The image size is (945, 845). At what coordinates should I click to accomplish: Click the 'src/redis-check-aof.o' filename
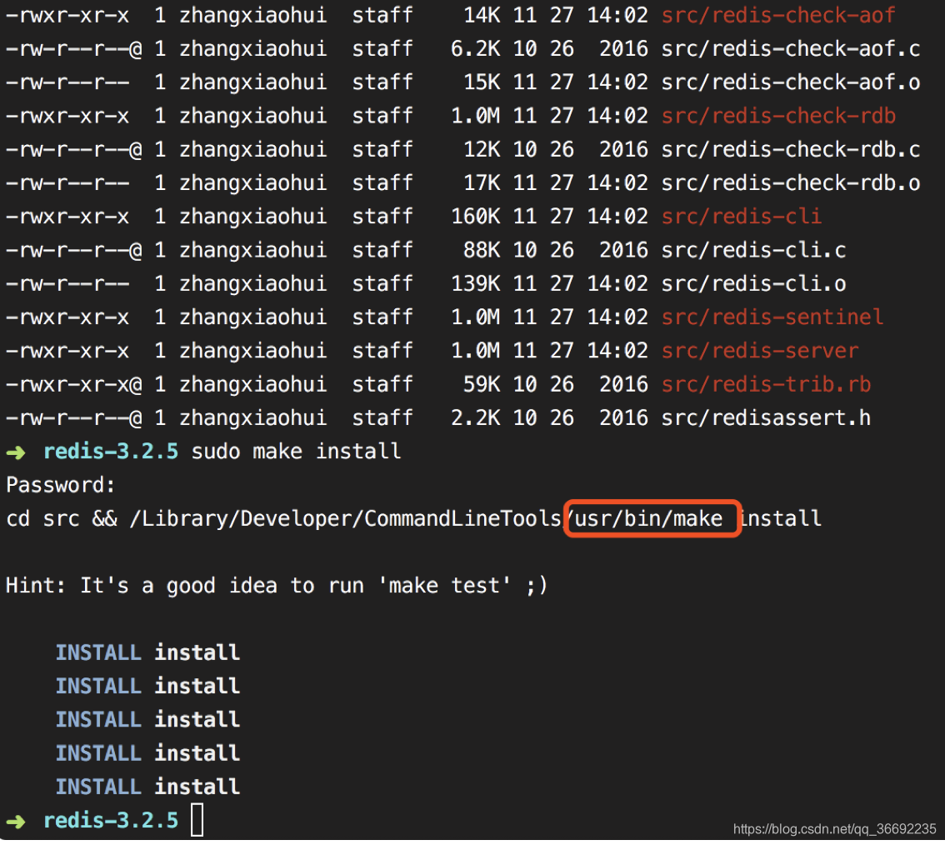[x=790, y=82]
